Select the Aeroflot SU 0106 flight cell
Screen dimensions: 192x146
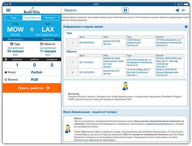114,43
